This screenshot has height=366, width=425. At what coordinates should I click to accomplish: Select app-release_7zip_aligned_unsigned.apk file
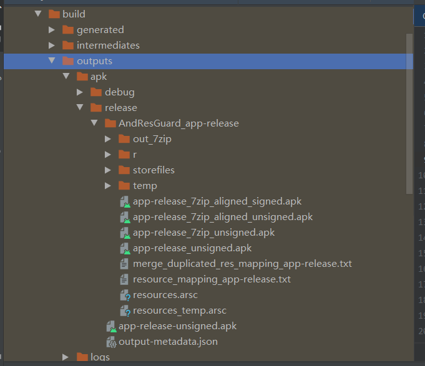click(x=223, y=217)
